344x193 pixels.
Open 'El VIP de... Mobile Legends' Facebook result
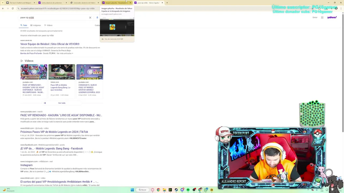(52, 149)
